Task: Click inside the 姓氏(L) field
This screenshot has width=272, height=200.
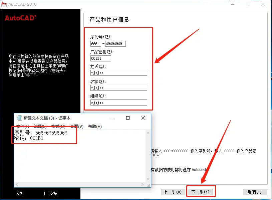Action: (x=118, y=72)
